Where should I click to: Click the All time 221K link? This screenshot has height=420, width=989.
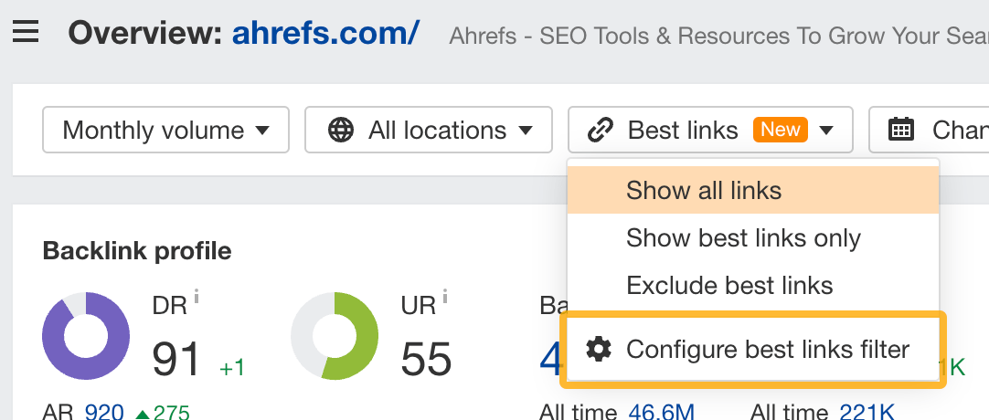tap(868, 413)
